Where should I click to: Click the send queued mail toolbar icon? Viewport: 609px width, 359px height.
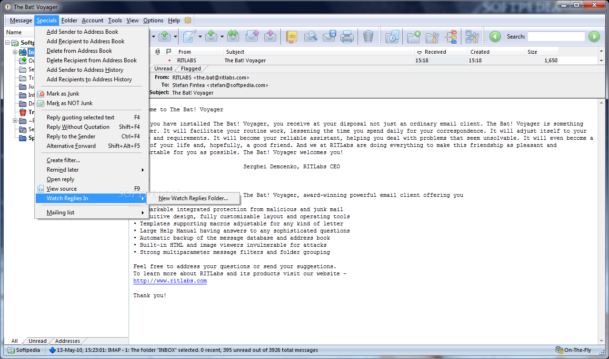[165, 36]
